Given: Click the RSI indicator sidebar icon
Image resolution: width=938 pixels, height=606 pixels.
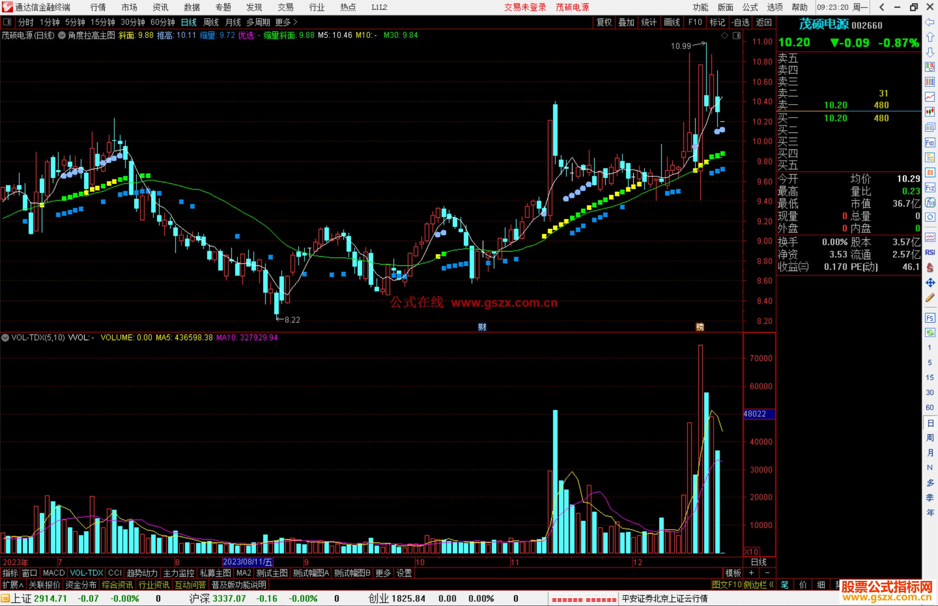Looking at the screenshot, I should tap(930, 252).
